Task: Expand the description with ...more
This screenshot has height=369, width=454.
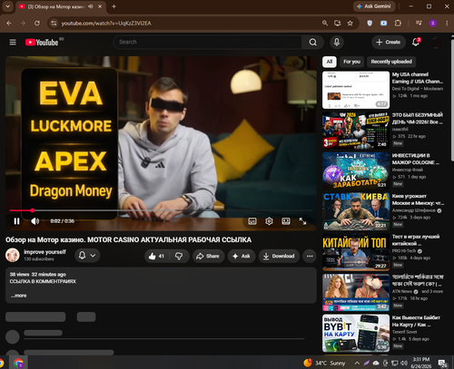Action: (19, 296)
